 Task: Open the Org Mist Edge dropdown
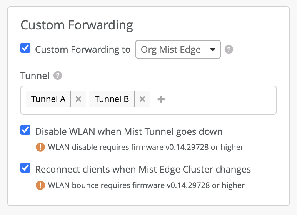178,49
